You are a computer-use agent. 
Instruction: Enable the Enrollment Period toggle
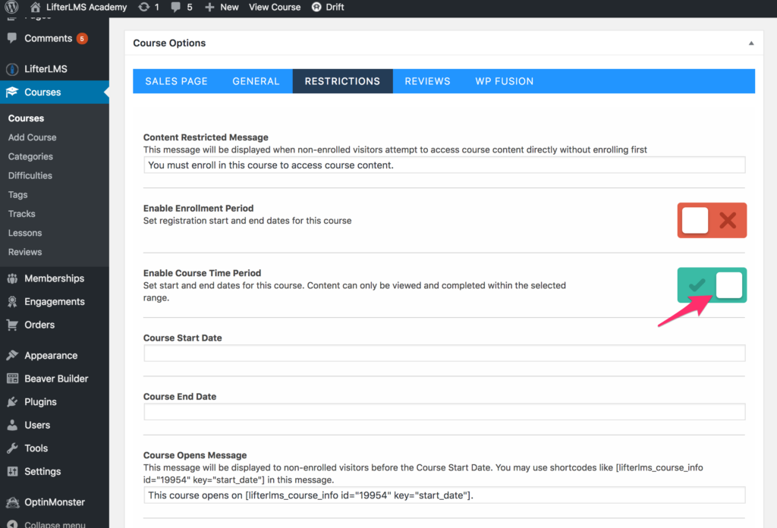[x=712, y=221]
